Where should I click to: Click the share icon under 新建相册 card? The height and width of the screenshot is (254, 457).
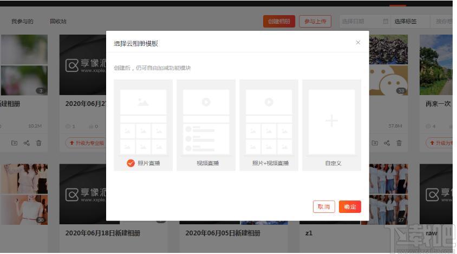click(27, 143)
